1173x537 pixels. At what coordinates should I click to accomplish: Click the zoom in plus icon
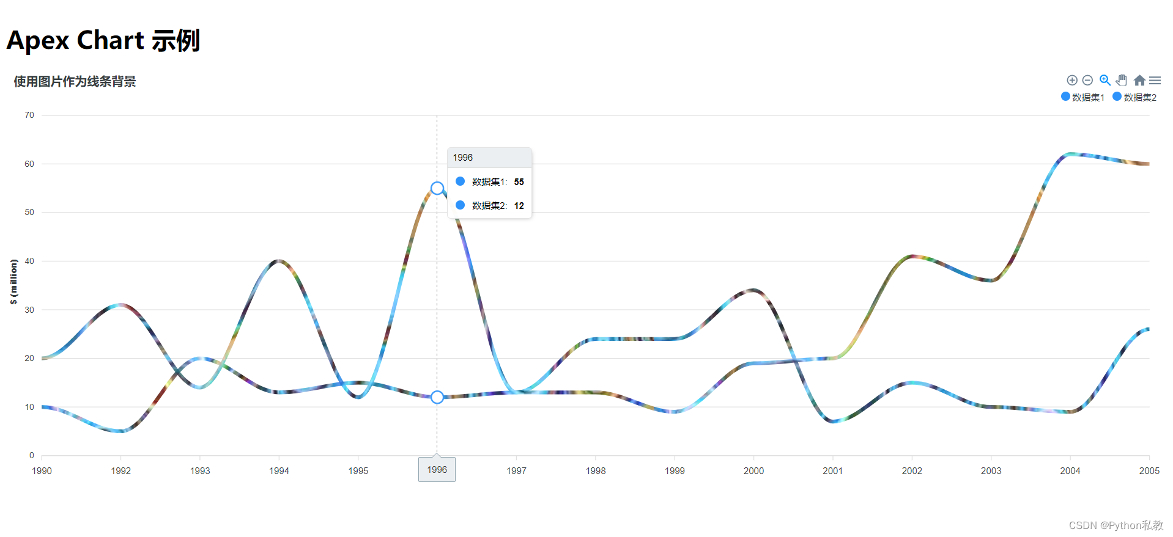(1071, 80)
